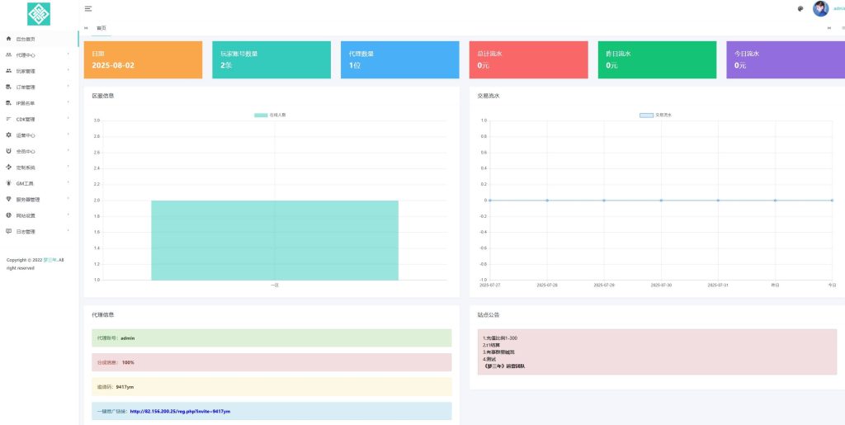Expand the 代理中心 menu arrow
The height and width of the screenshot is (425, 845).
coord(68,55)
